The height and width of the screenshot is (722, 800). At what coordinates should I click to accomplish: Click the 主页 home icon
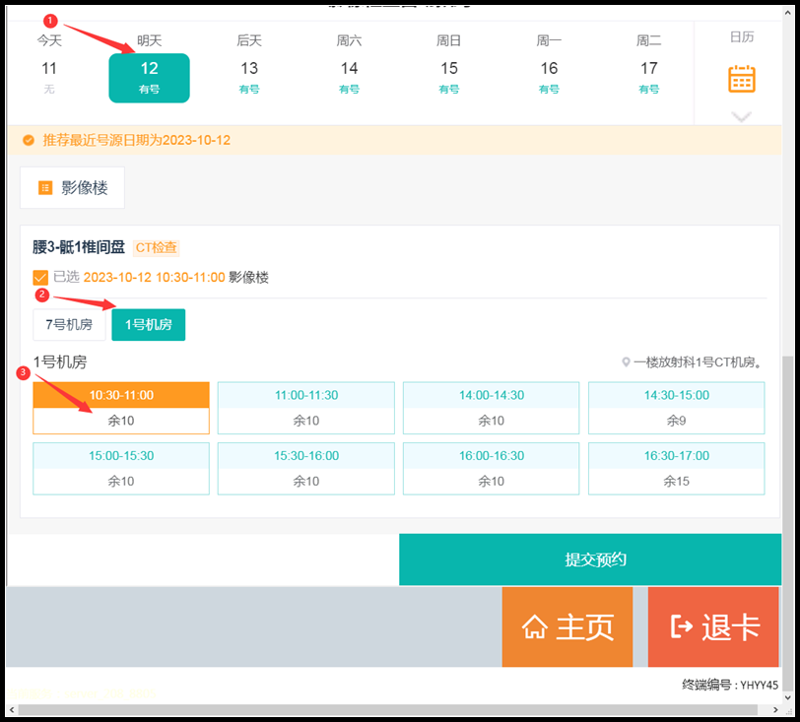tap(536, 626)
